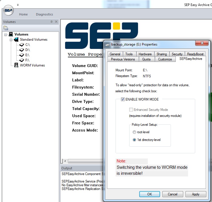Select the Volumes computer icon in tree
This screenshot has width=212, height=202.
click(x=11, y=34)
